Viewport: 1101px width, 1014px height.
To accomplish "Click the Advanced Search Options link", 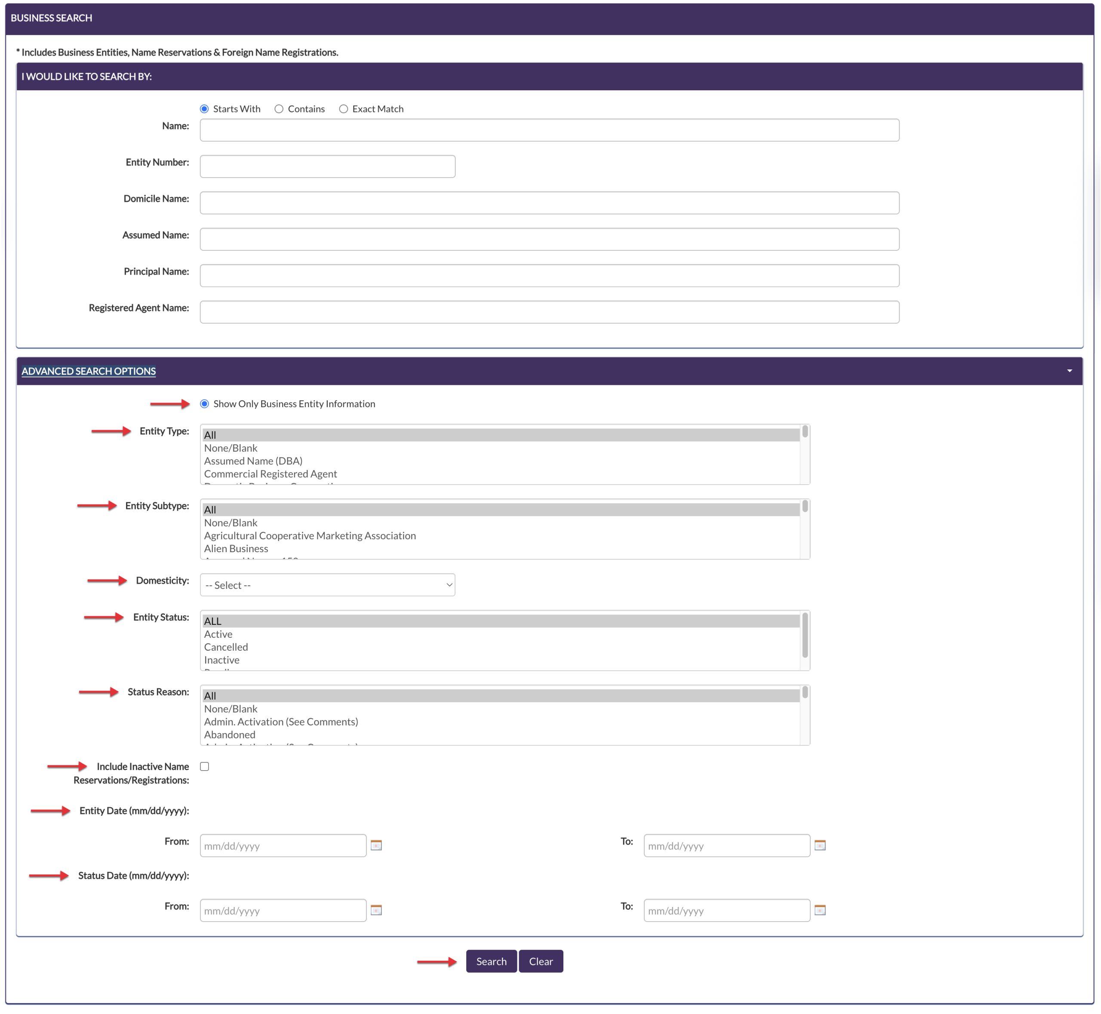I will 88,371.
